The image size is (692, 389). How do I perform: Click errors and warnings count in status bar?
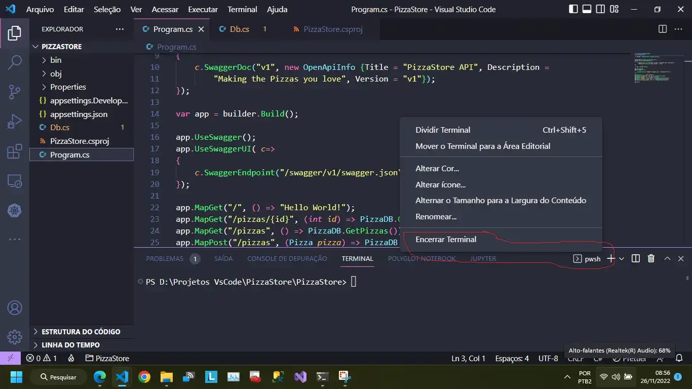[x=42, y=358]
